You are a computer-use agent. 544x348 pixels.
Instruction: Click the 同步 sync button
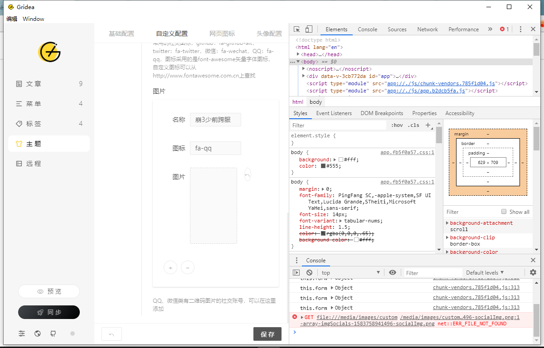[x=49, y=312]
